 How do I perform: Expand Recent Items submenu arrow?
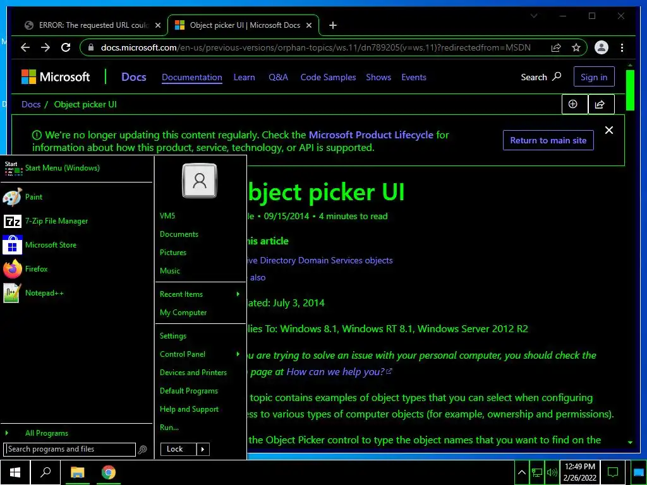(238, 294)
